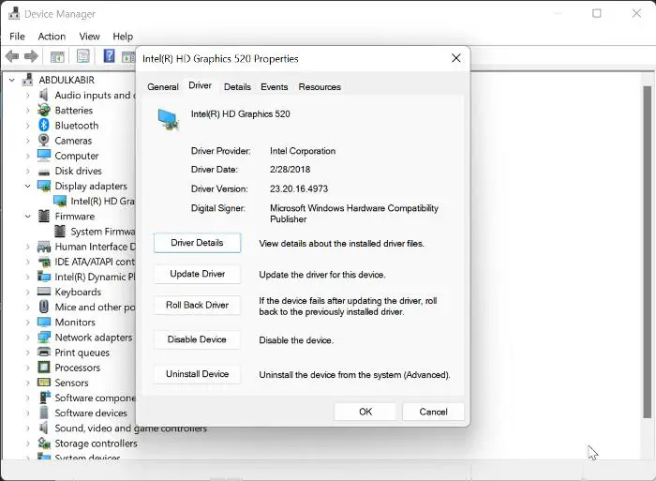
Task: Select the Software devices category icon
Action: coord(43,413)
